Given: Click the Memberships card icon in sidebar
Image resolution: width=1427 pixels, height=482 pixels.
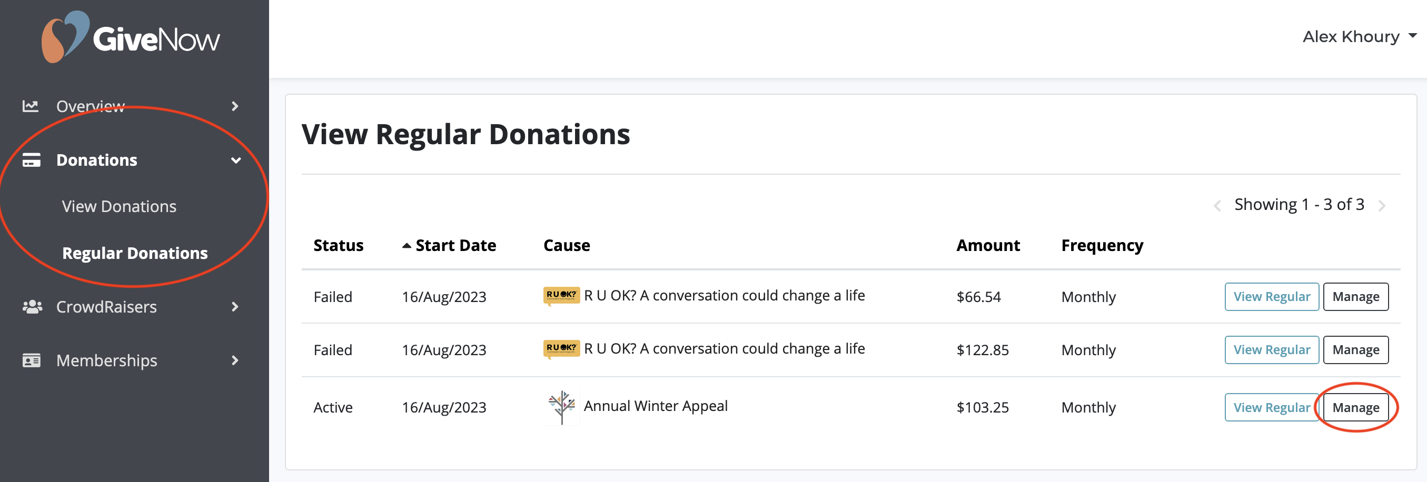Looking at the screenshot, I should [32, 360].
